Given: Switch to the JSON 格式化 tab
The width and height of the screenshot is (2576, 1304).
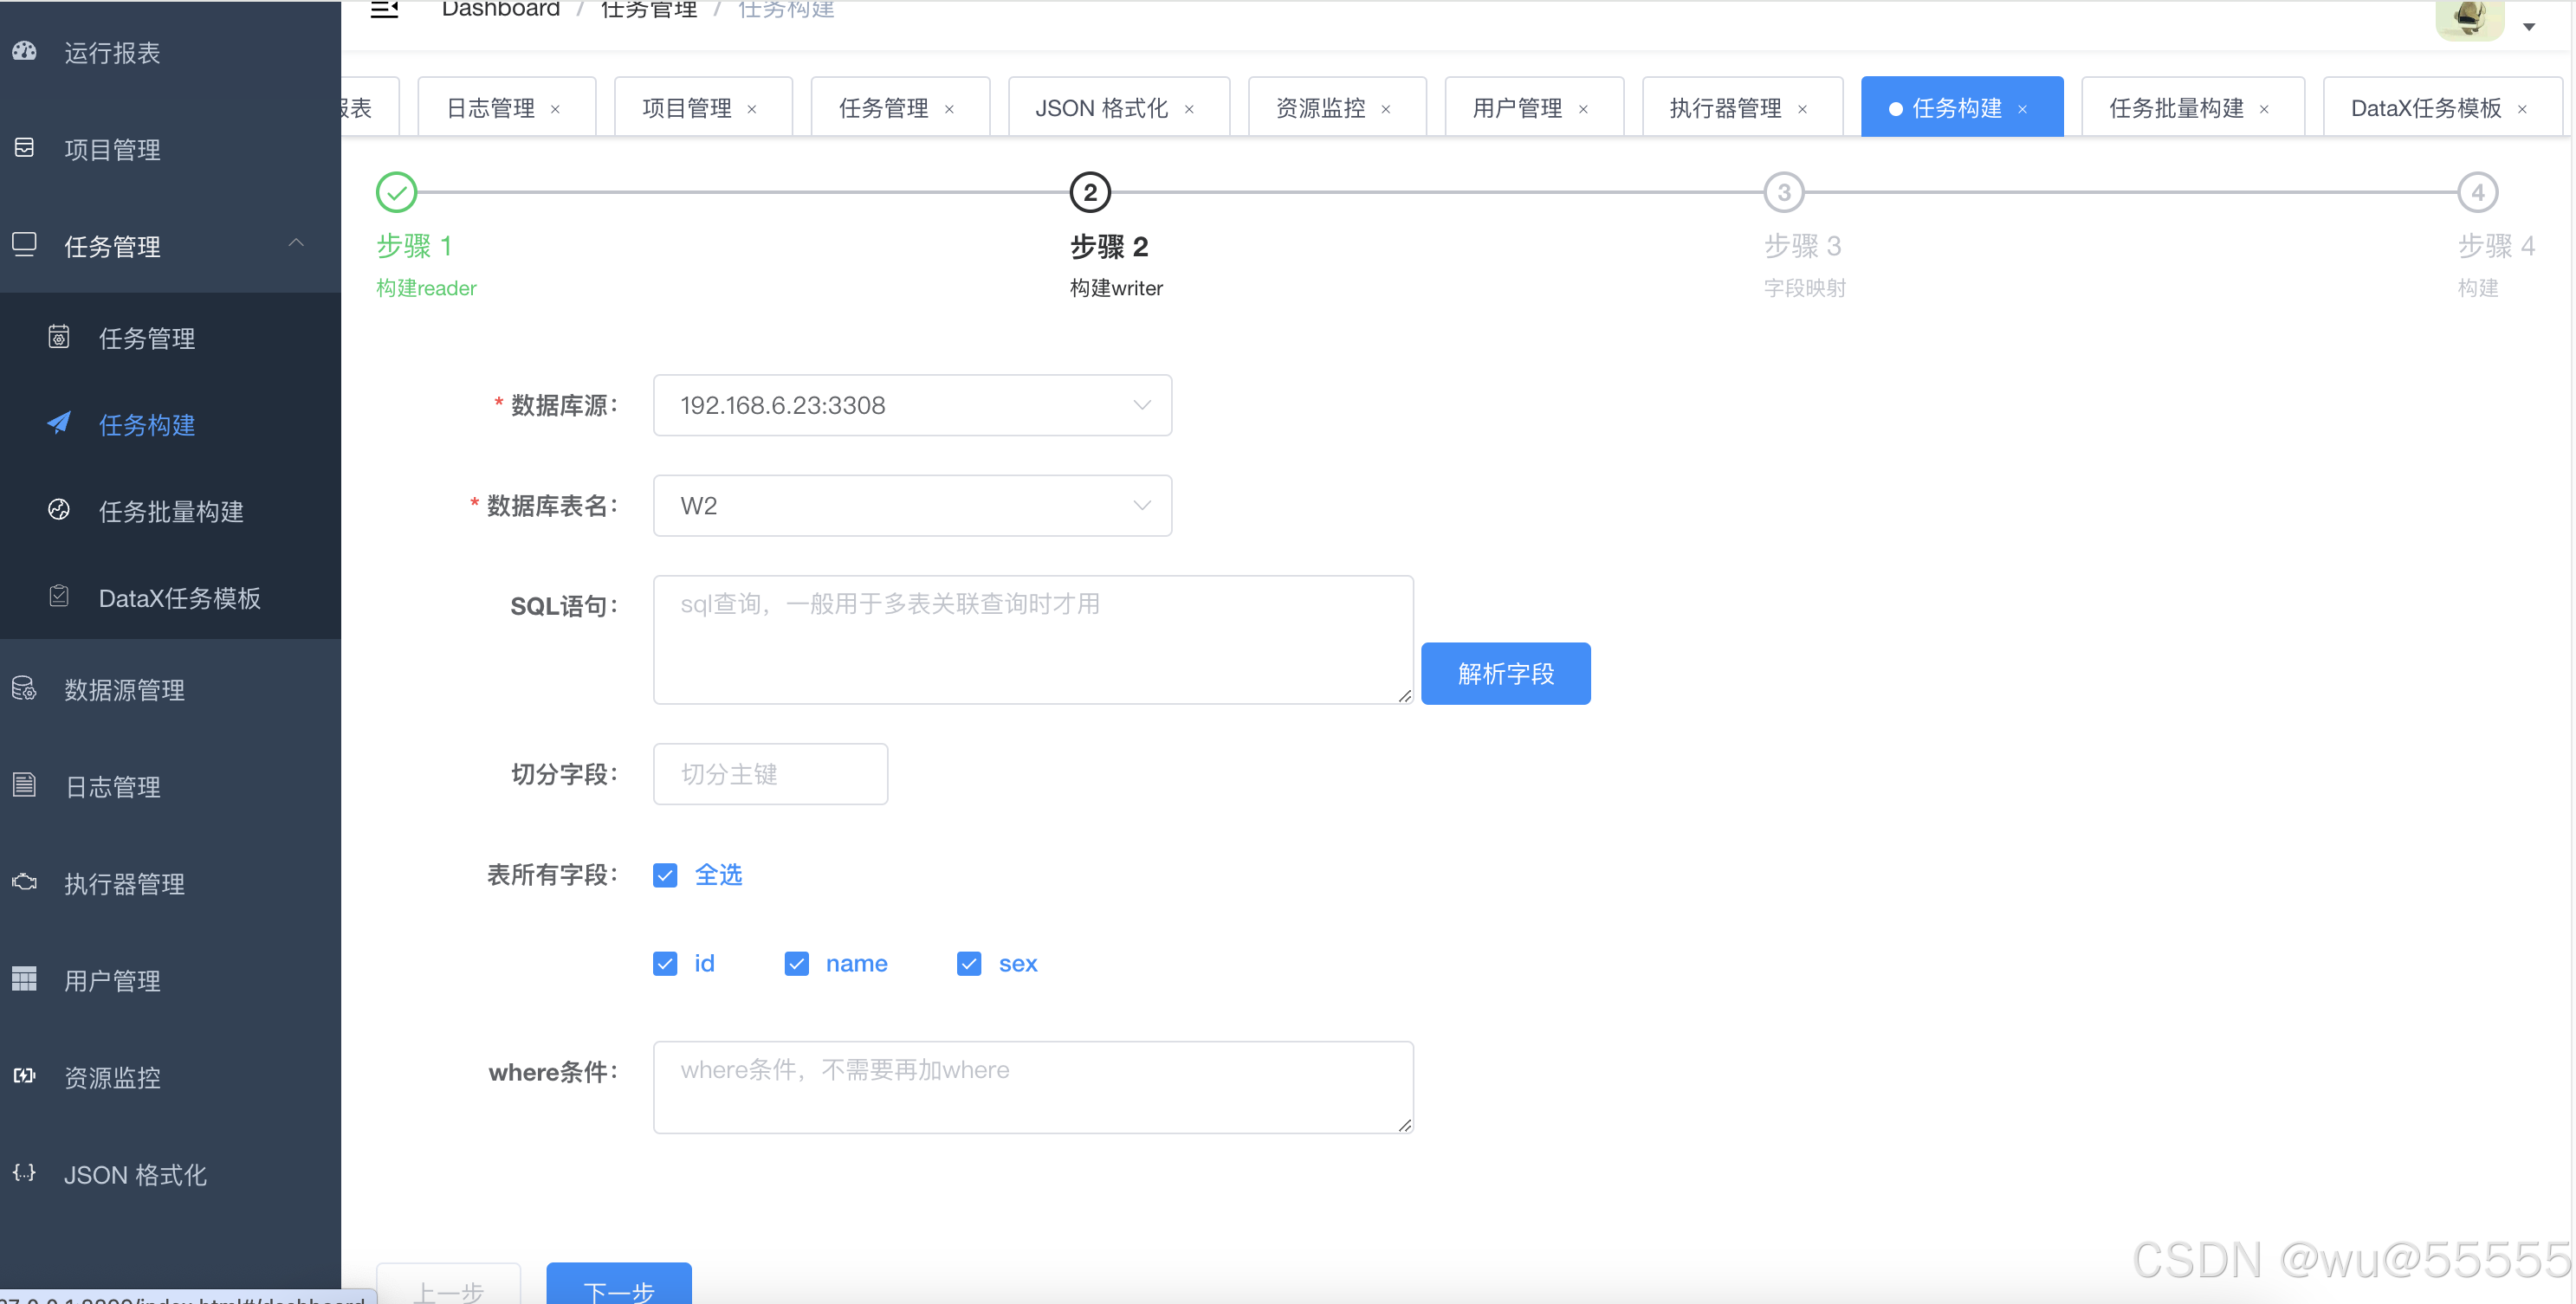Looking at the screenshot, I should click(1101, 108).
